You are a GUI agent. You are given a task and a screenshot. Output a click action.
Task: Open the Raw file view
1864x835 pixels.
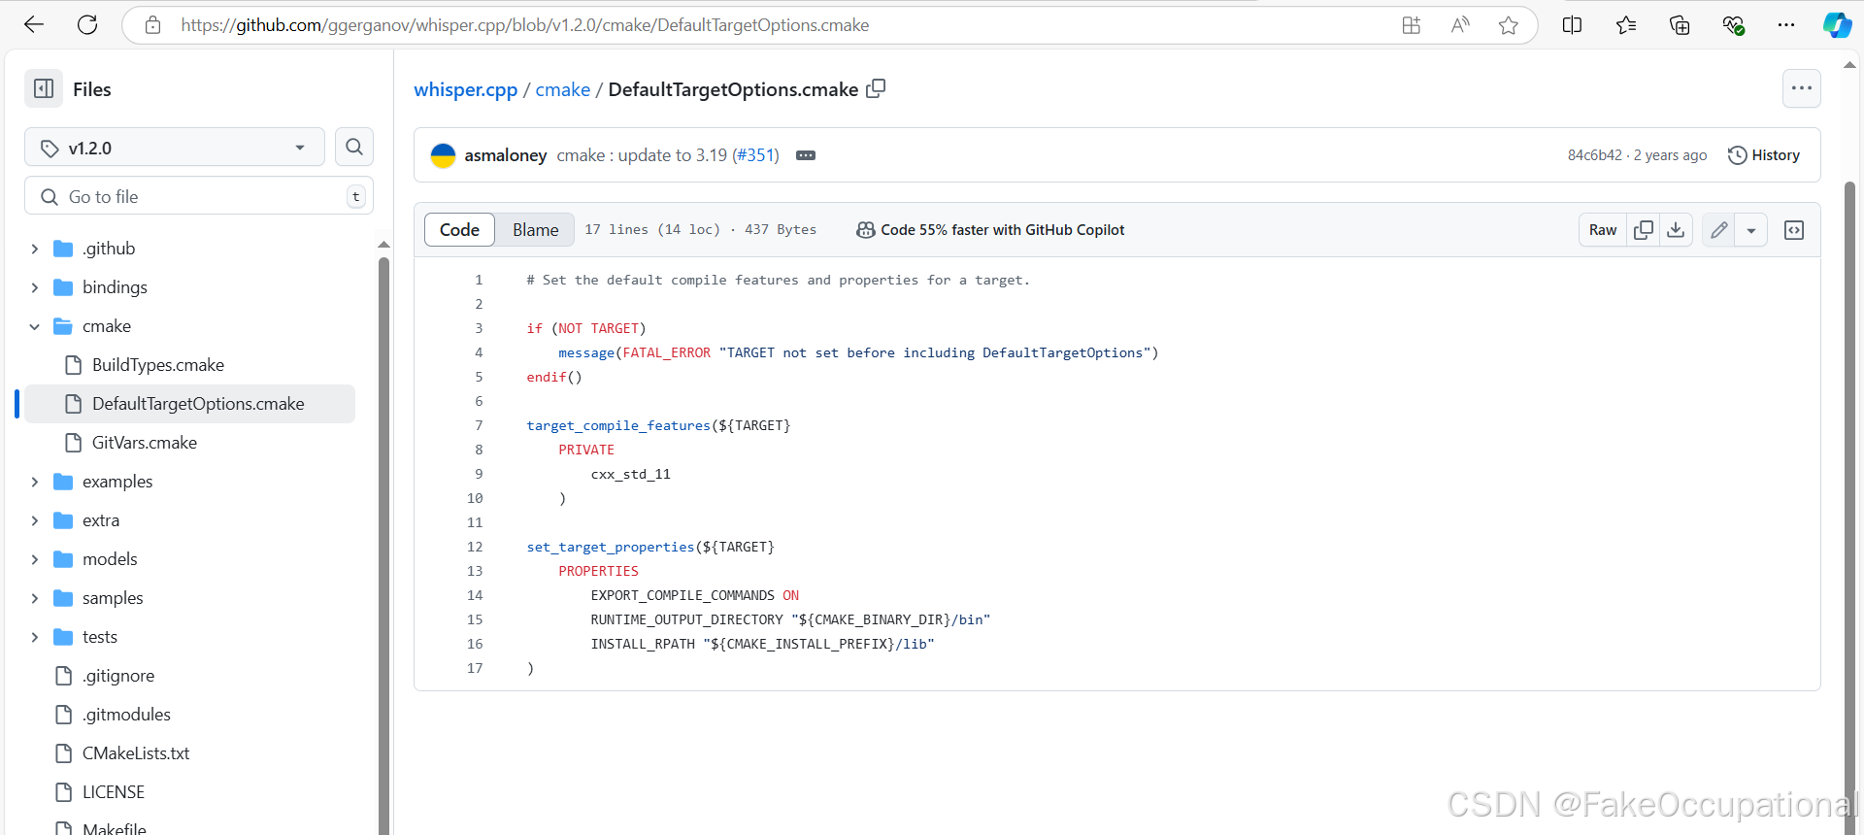tap(1603, 230)
